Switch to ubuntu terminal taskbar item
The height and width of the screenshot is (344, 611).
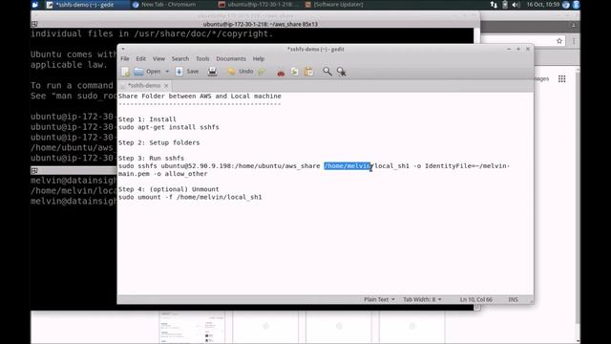[x=259, y=5]
